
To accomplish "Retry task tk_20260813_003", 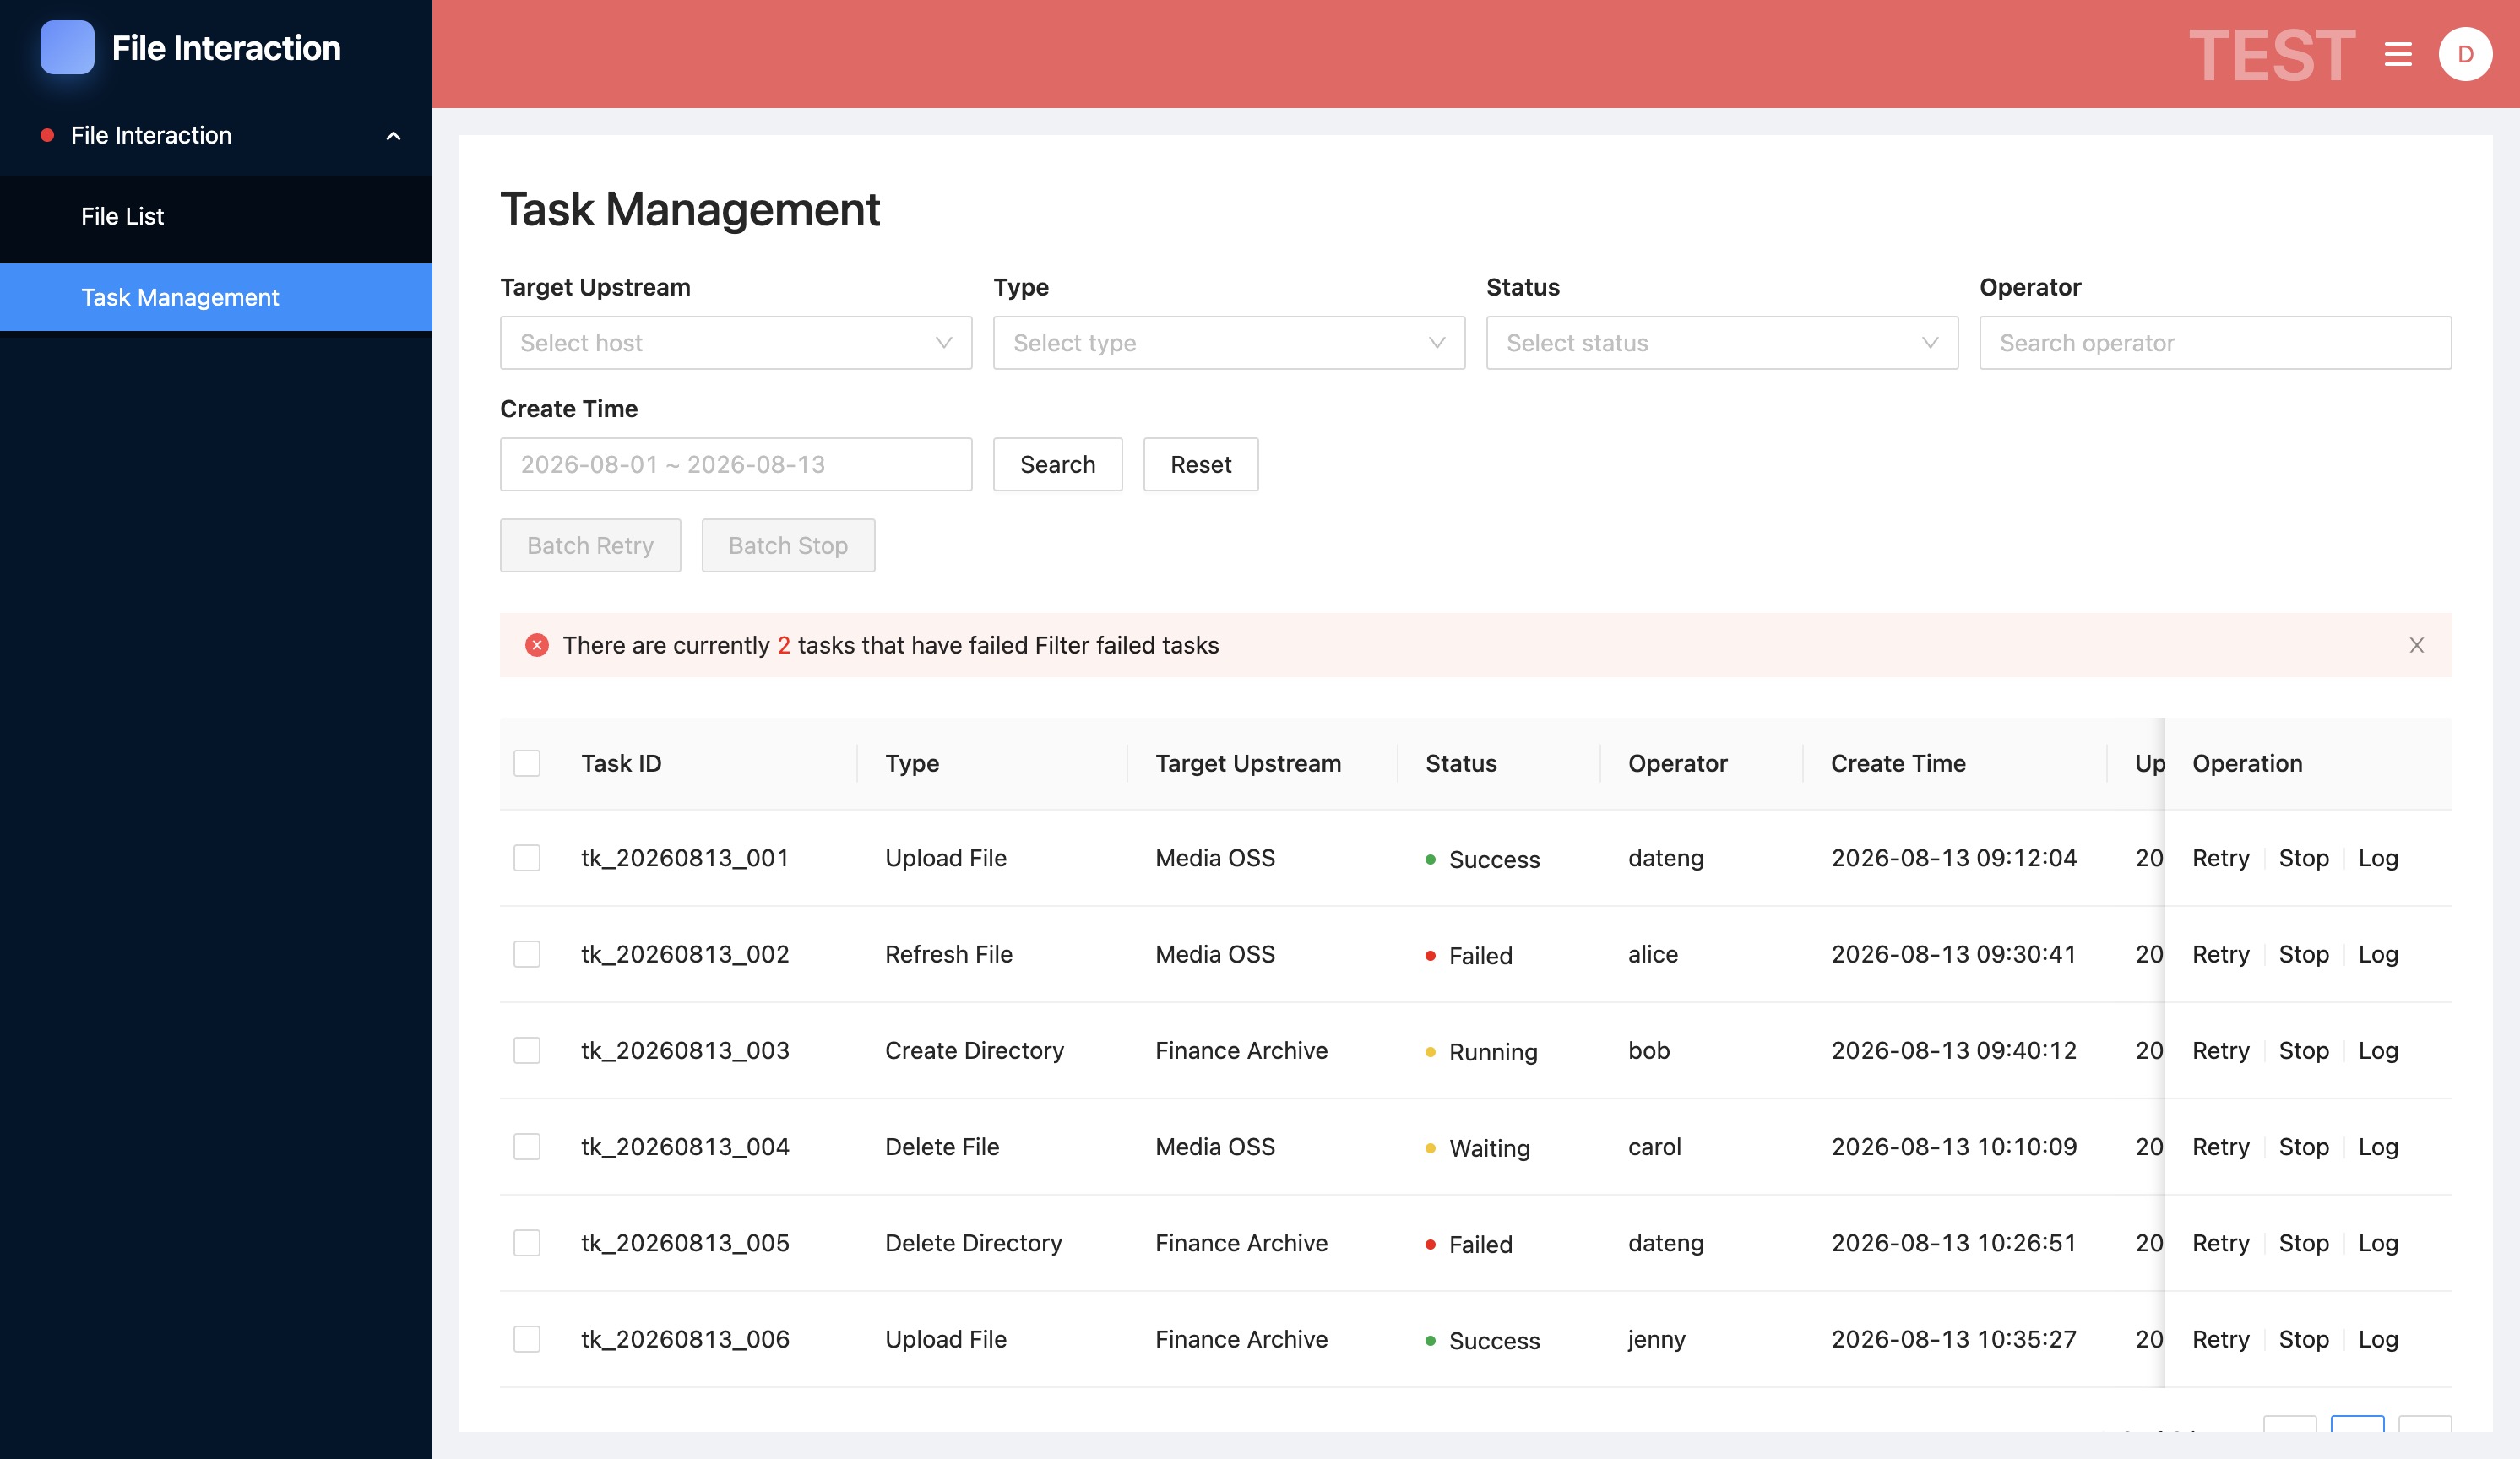I will (2220, 1050).
